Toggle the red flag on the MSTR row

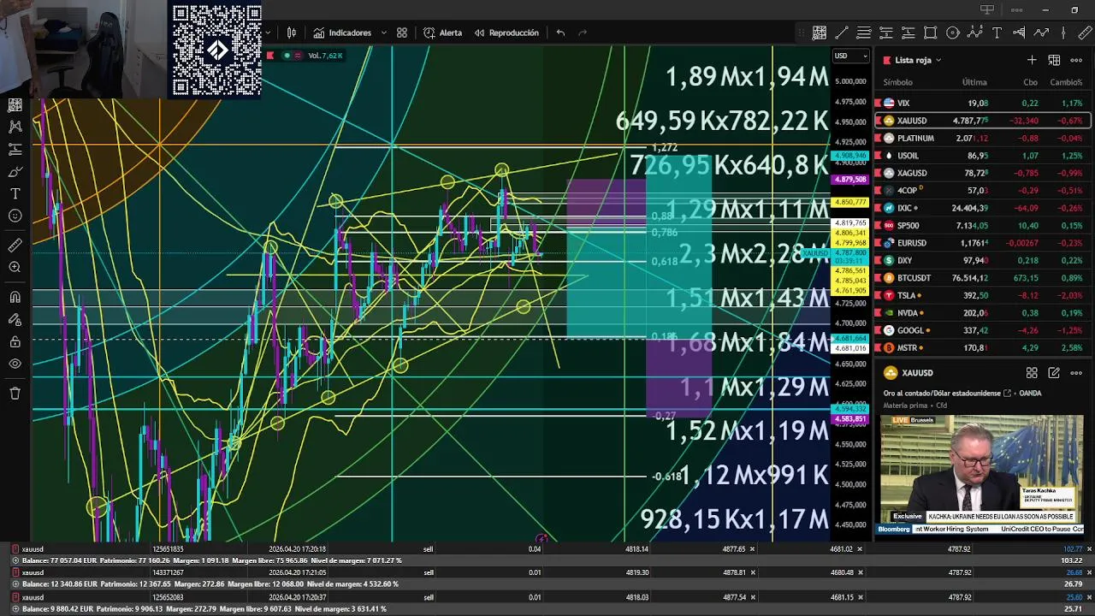878,348
